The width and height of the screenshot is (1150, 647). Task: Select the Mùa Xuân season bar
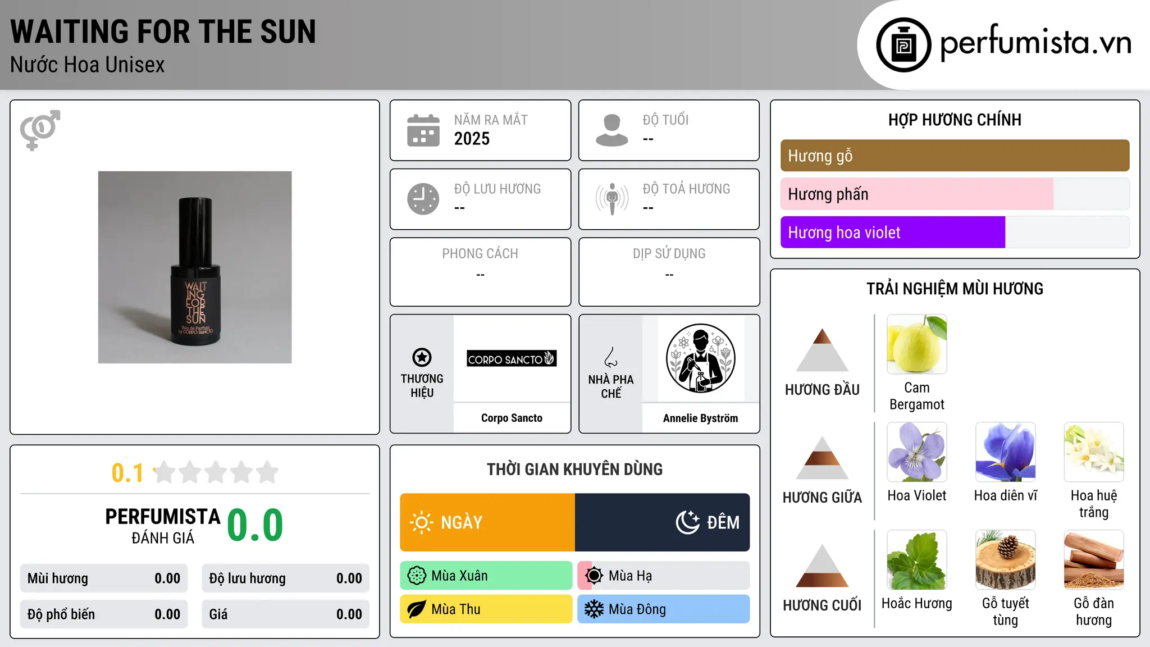486,576
